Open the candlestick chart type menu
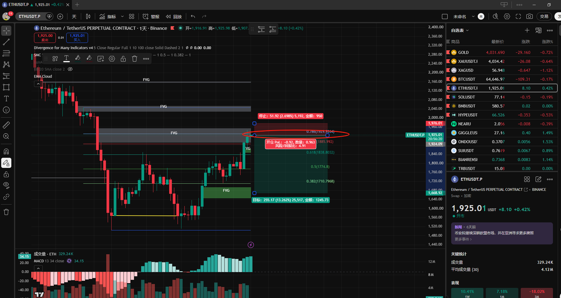Screen dimensions: 561x298 [89, 16]
